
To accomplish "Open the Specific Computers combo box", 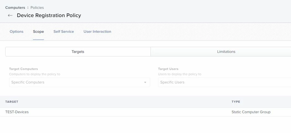I will pos(80,82).
